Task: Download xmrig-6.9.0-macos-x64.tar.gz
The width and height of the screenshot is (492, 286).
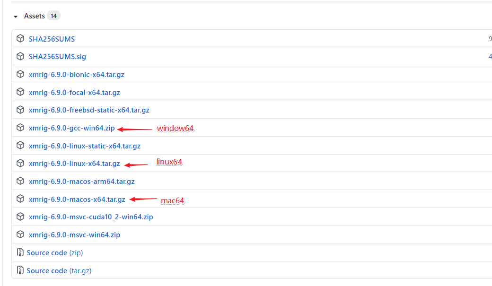Action: 77,199
